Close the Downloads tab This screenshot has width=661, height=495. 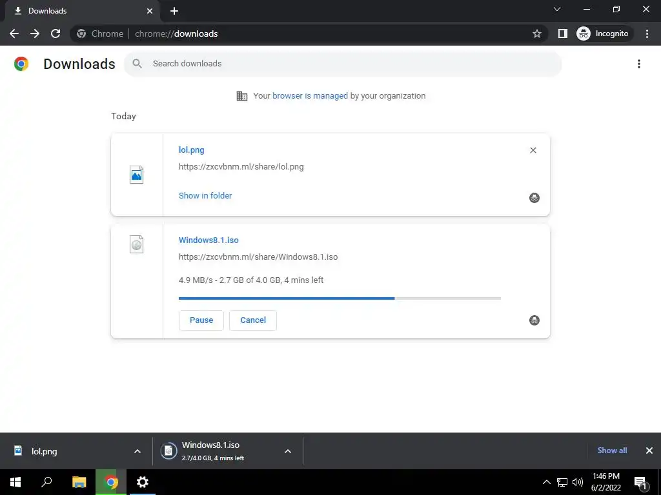coord(150,11)
